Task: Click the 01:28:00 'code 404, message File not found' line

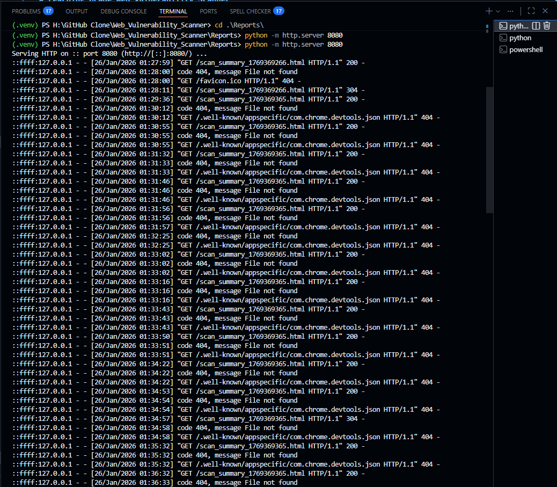Action: 155,72
